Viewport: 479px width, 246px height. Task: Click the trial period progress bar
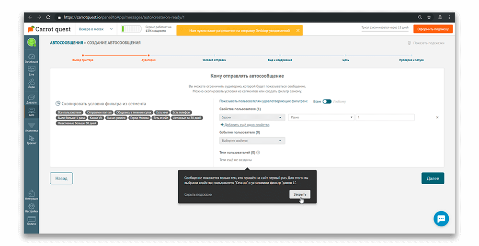[385, 31]
